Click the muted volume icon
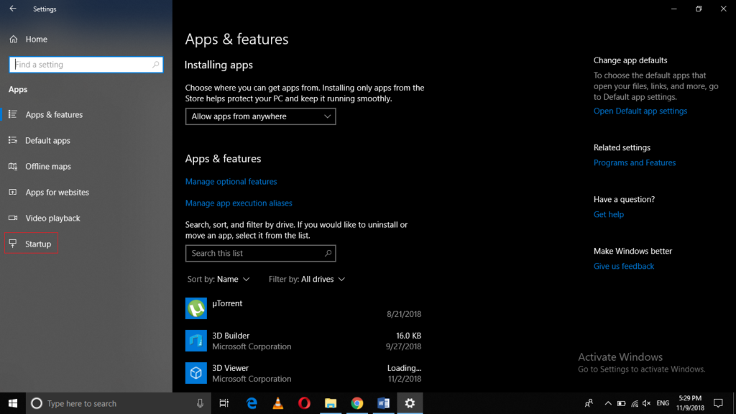This screenshot has width=736, height=414. coord(647,403)
